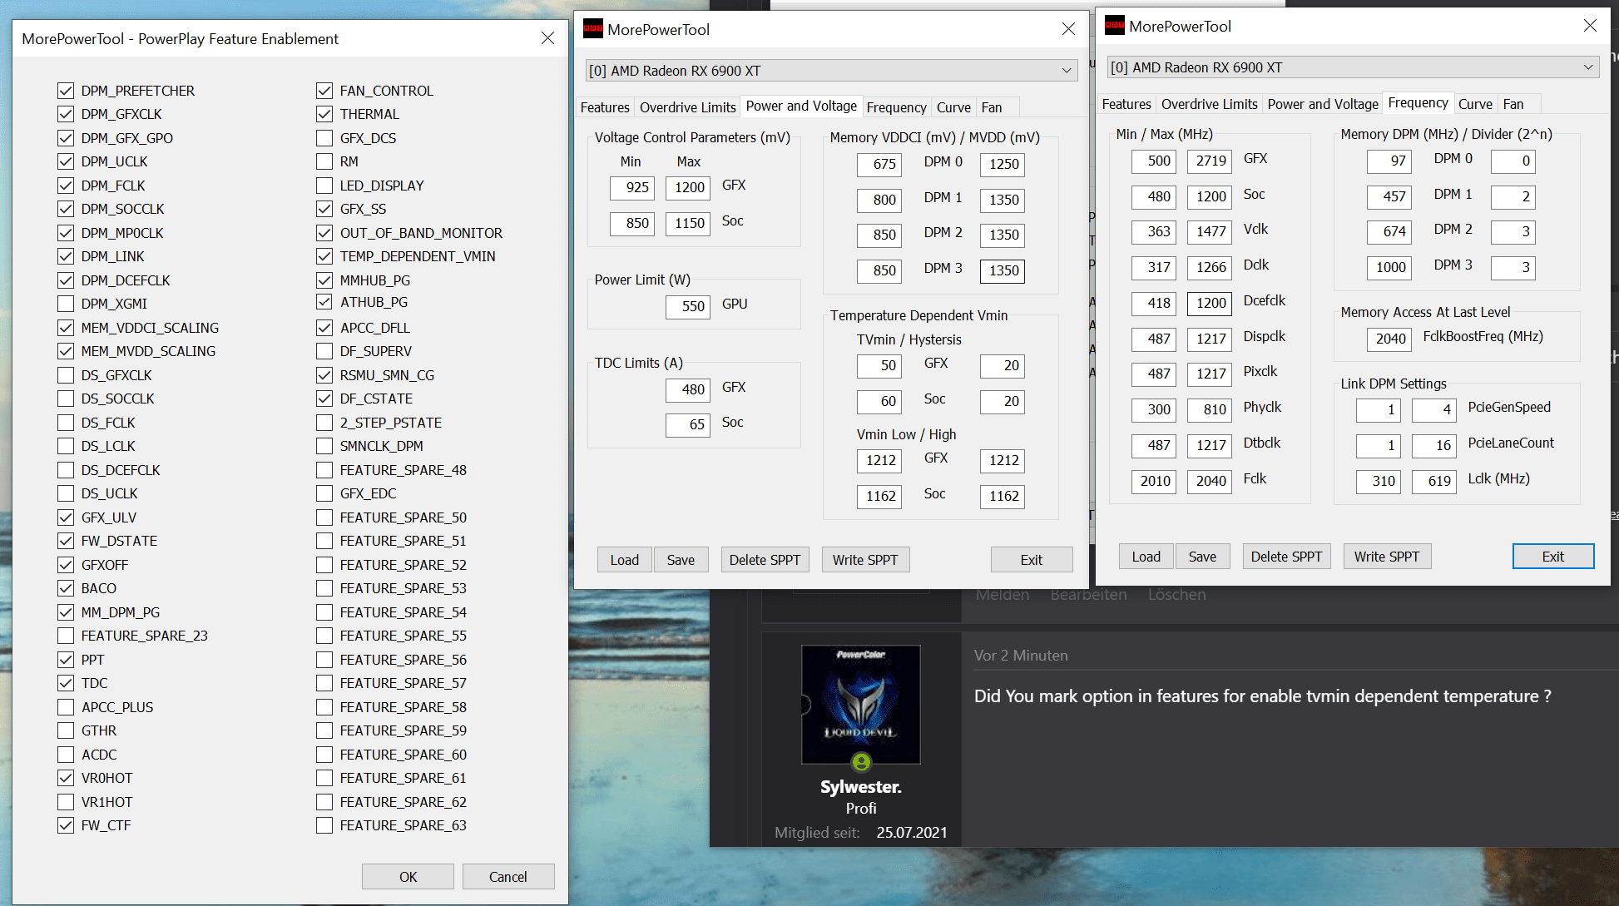1619x906 pixels.
Task: Close the PowerPlay Feature Enablement dialog
Action: pos(547,38)
